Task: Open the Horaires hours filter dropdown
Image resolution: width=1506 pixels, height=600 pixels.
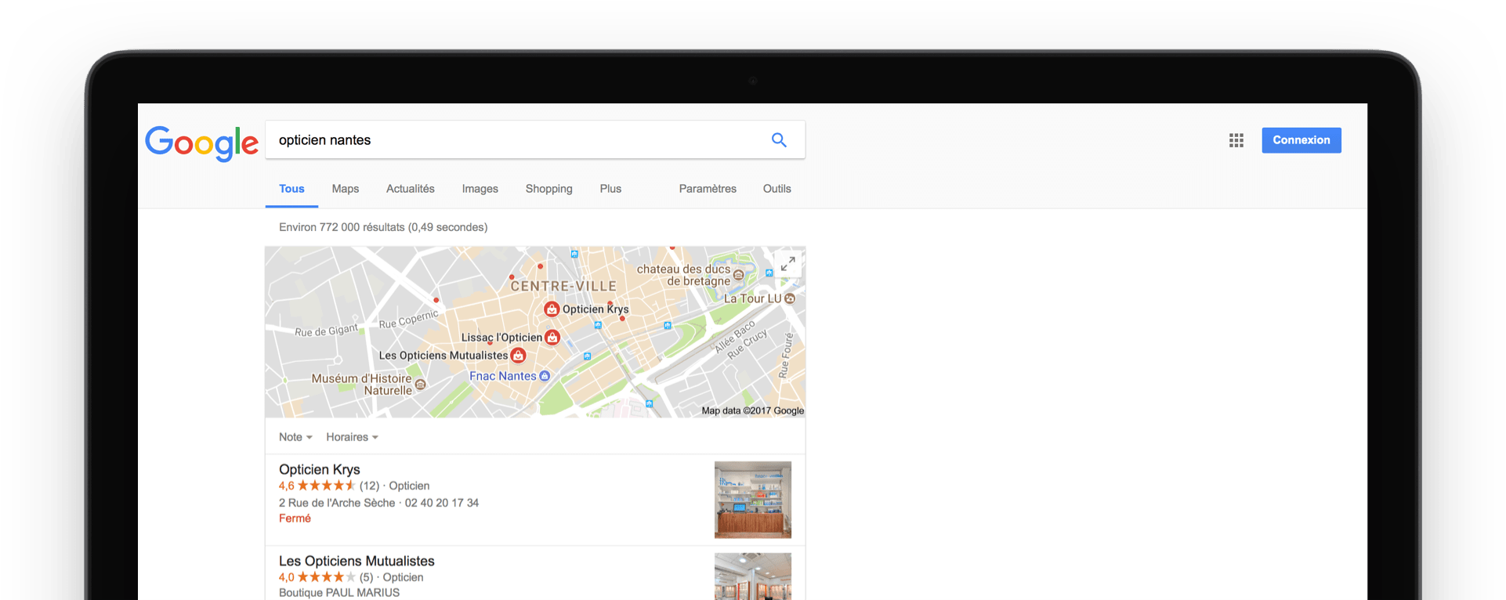Action: pyautogui.click(x=352, y=437)
